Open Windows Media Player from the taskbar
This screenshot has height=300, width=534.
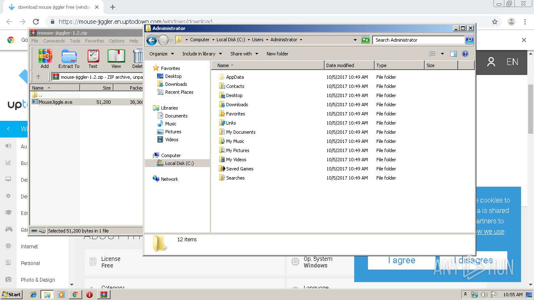[x=61, y=295]
